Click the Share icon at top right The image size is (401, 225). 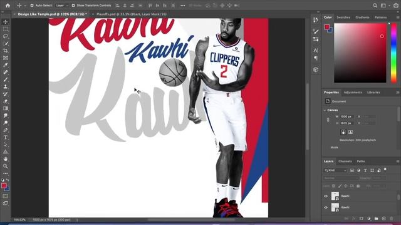click(x=396, y=6)
